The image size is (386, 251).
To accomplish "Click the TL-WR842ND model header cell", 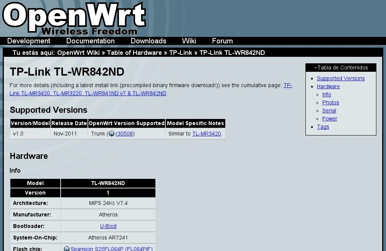I will click(x=108, y=183).
